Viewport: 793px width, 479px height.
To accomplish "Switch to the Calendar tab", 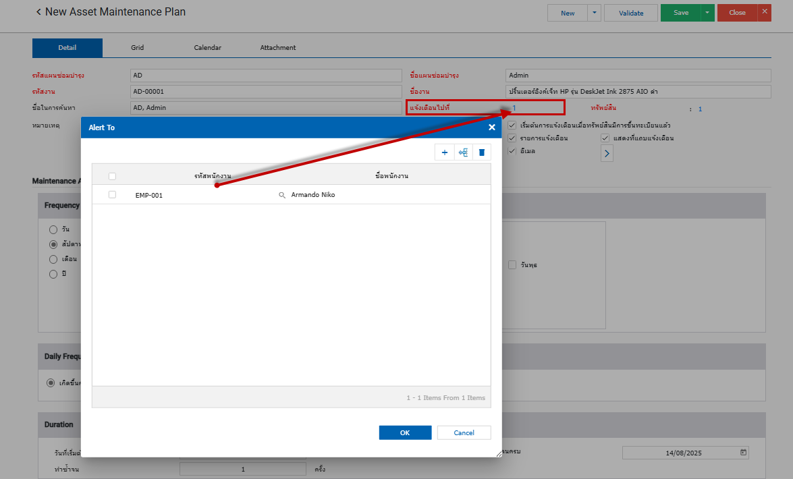I will click(x=207, y=48).
